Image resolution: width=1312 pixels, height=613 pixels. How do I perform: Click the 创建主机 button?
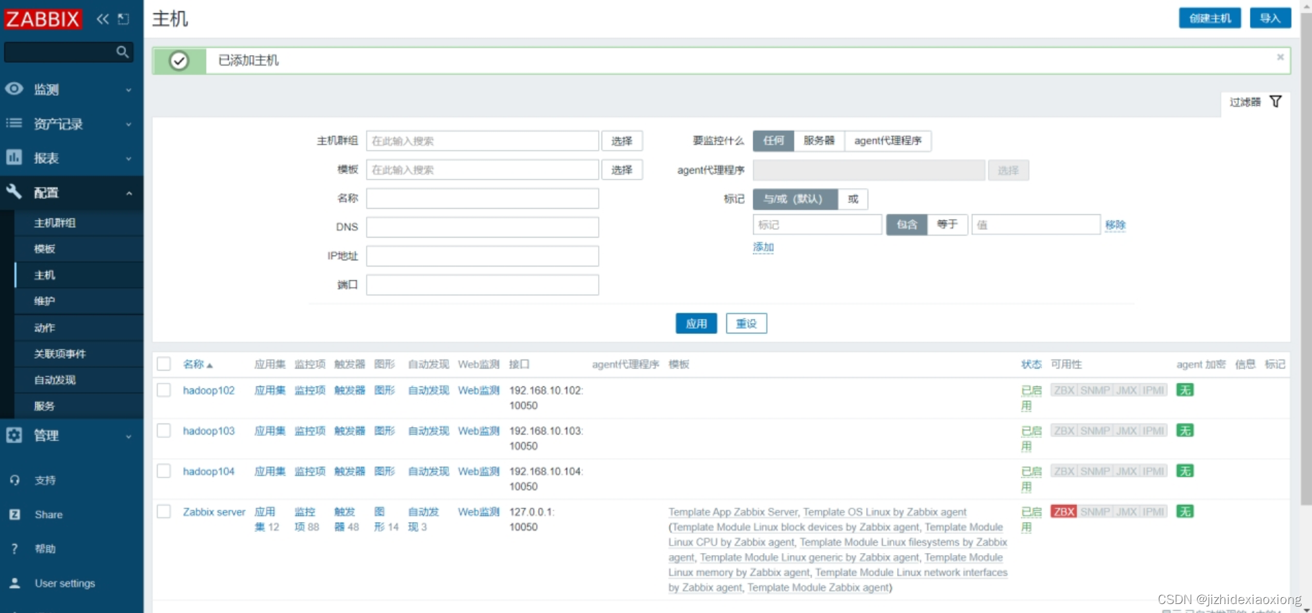(x=1209, y=18)
